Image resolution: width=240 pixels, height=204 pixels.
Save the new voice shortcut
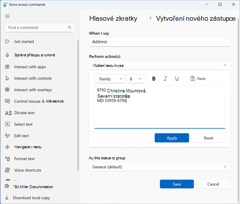point(177,184)
